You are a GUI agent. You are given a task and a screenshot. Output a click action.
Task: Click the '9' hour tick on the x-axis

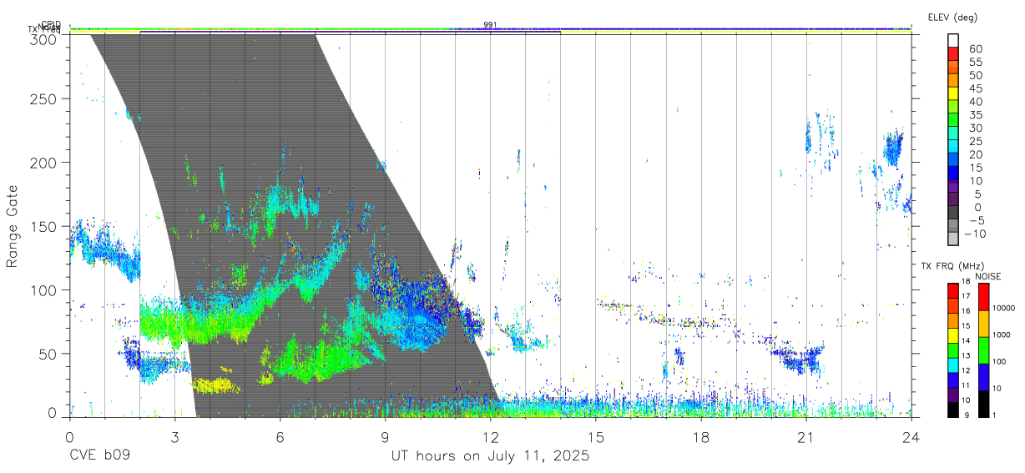385,436
